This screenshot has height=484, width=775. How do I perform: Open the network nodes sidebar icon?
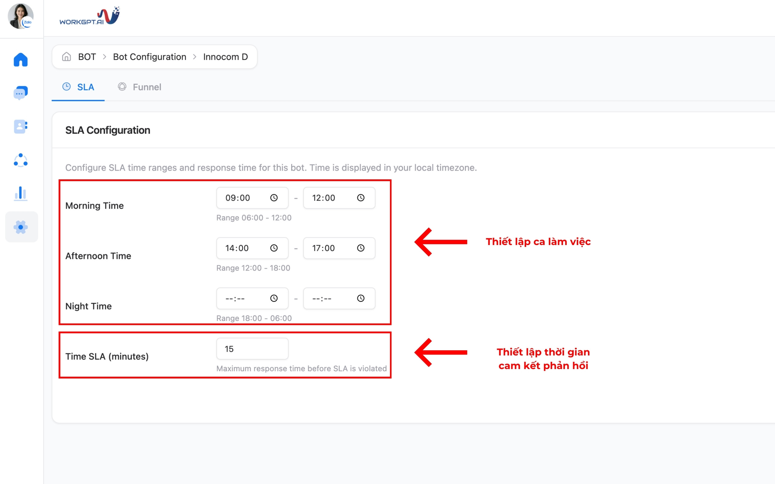click(x=21, y=160)
